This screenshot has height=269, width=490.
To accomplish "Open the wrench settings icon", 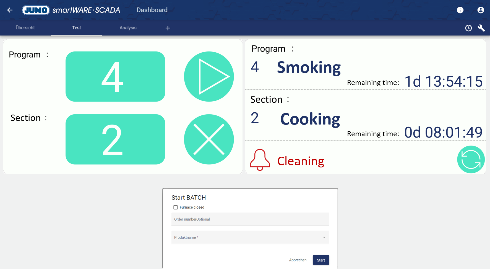I will pyautogui.click(x=481, y=28).
